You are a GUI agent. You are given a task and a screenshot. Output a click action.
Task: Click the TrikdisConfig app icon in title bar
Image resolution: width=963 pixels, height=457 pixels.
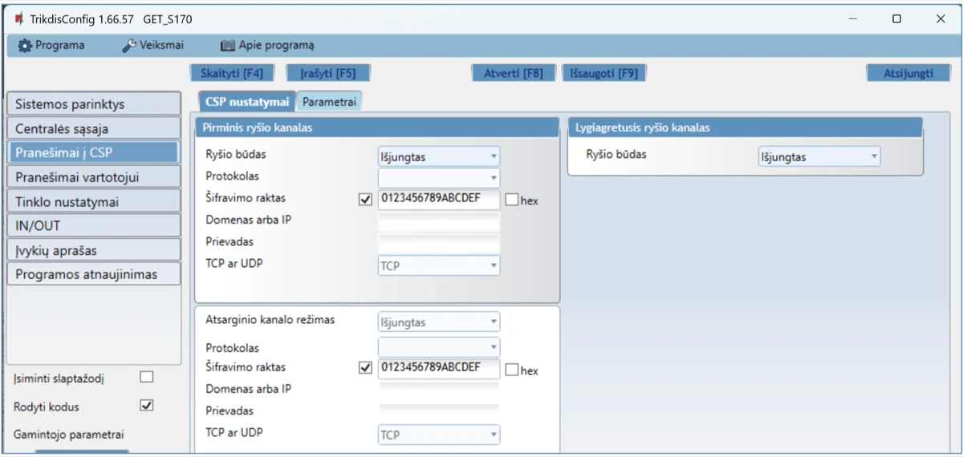point(18,18)
